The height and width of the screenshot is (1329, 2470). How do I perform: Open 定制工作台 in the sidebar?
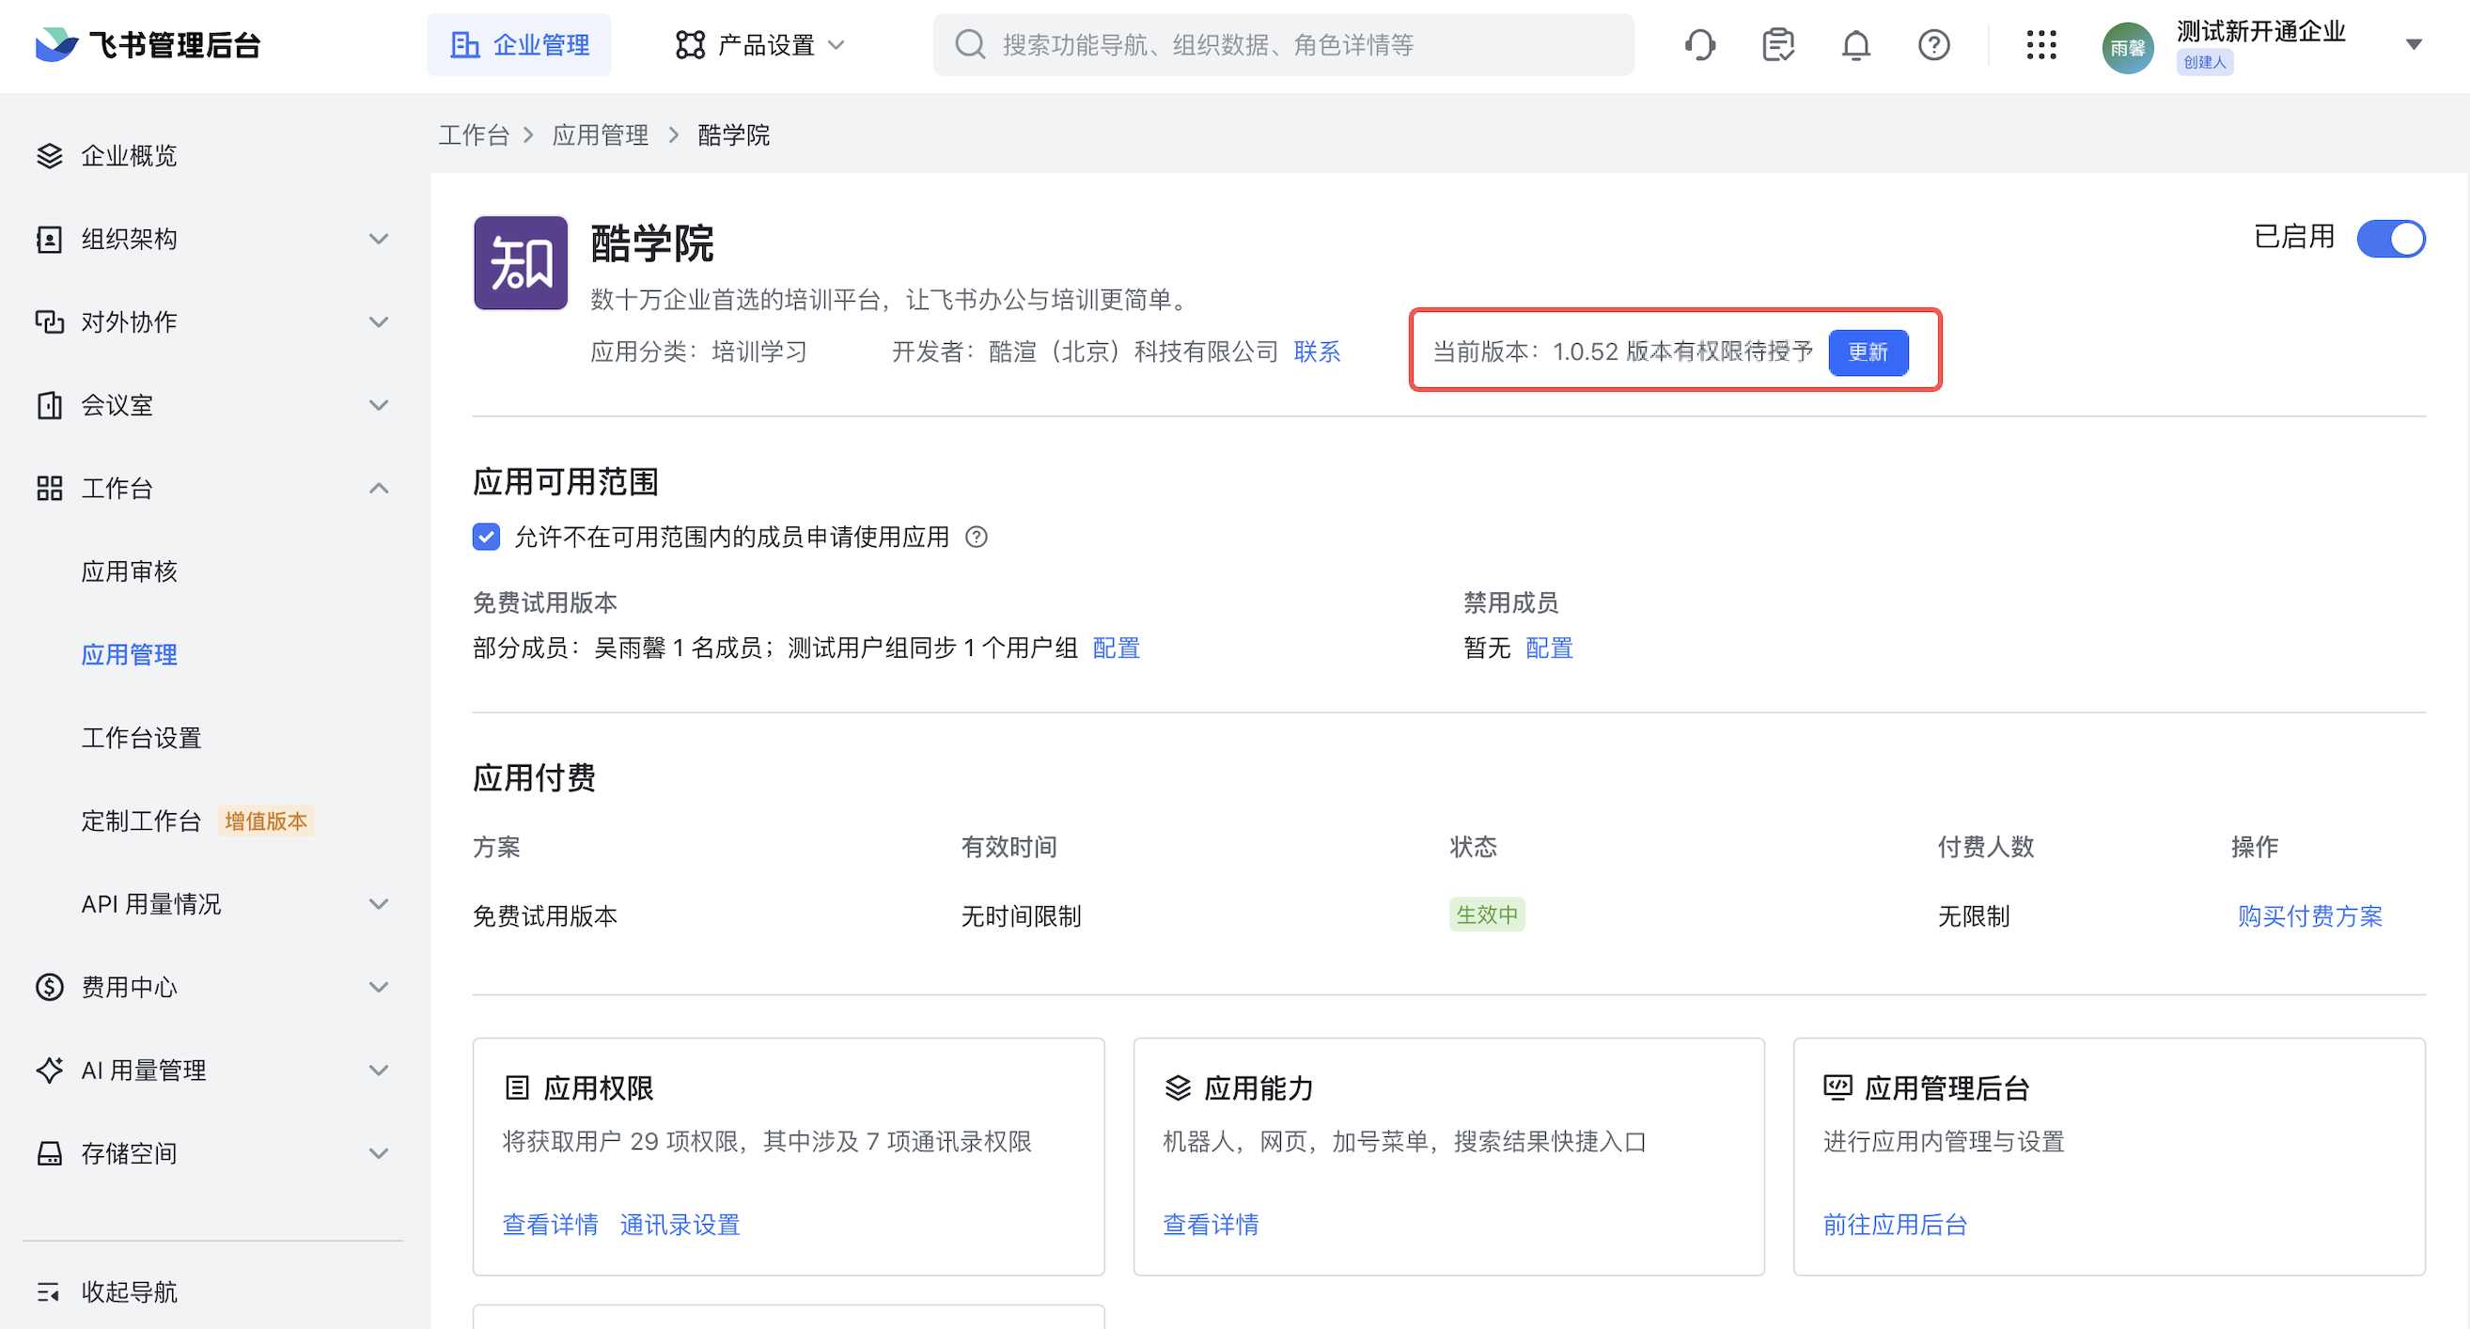(x=141, y=821)
